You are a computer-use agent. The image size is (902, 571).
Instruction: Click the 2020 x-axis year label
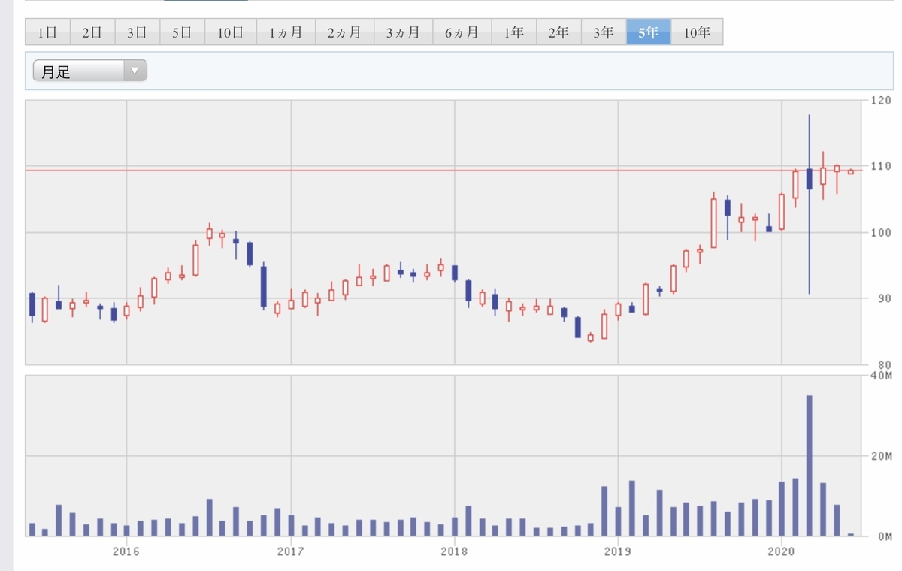[782, 550]
